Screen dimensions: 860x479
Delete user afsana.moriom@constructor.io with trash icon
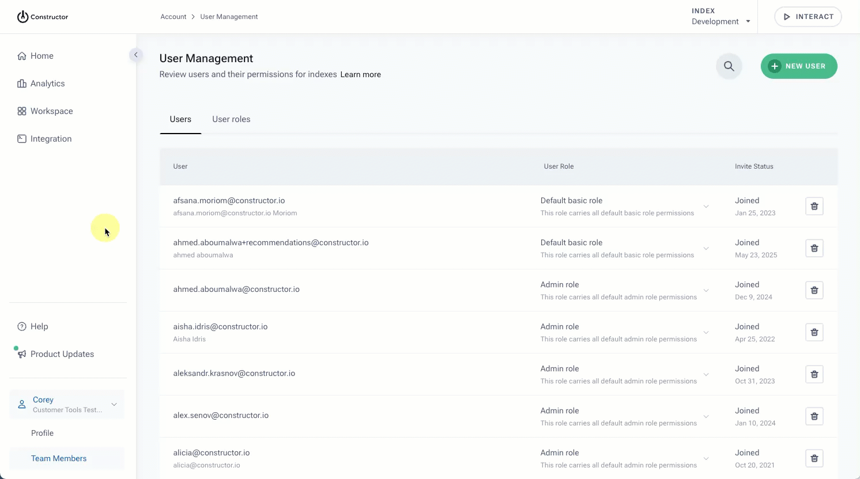click(814, 206)
